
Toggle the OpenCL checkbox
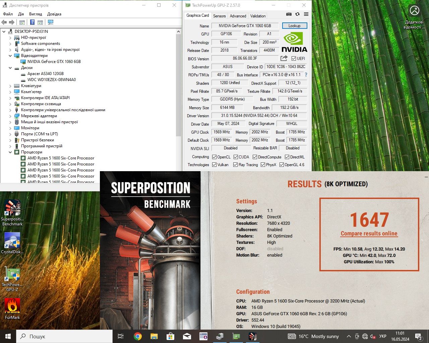[214, 157]
